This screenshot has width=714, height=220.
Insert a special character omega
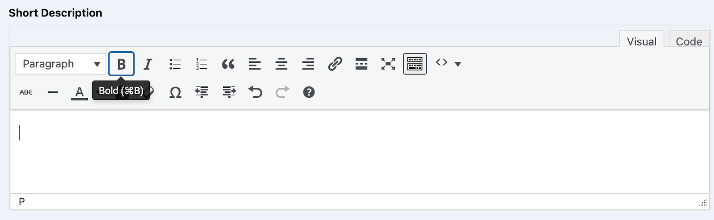click(175, 92)
